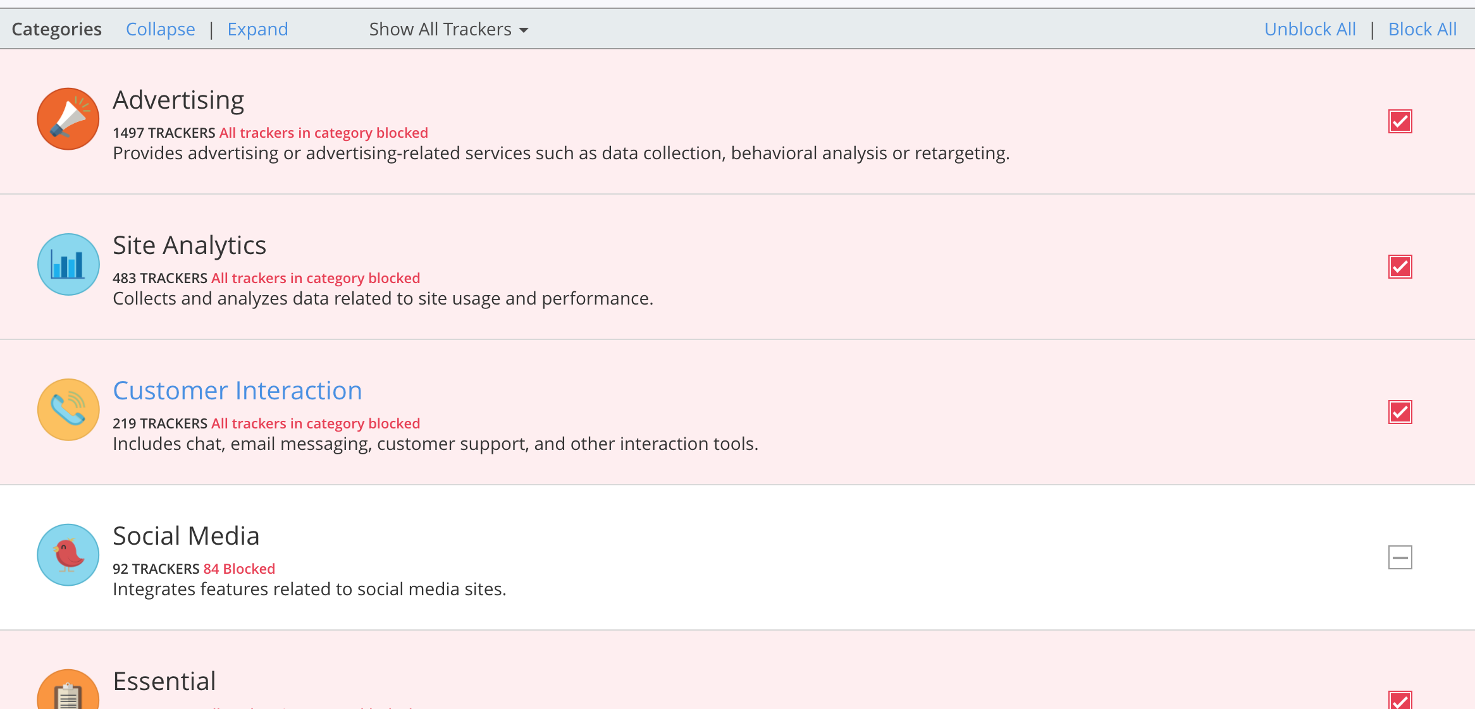Click the Site Analytics bar chart icon
Image resolution: width=1475 pixels, height=709 pixels.
click(68, 264)
